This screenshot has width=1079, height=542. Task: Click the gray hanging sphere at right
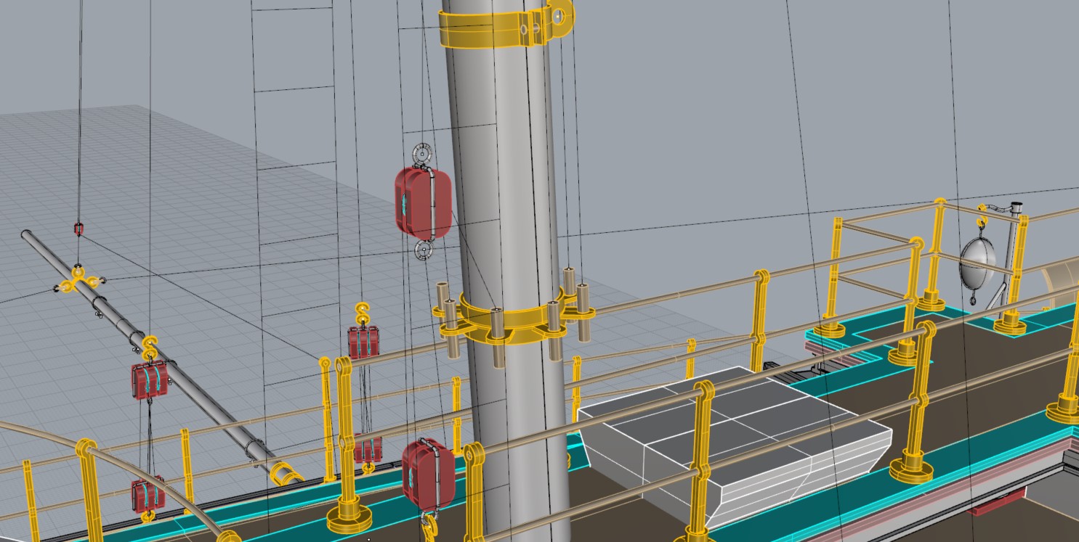(x=978, y=260)
